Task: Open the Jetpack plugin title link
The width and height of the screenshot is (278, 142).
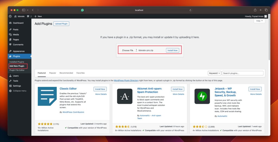Action: tap(226, 92)
